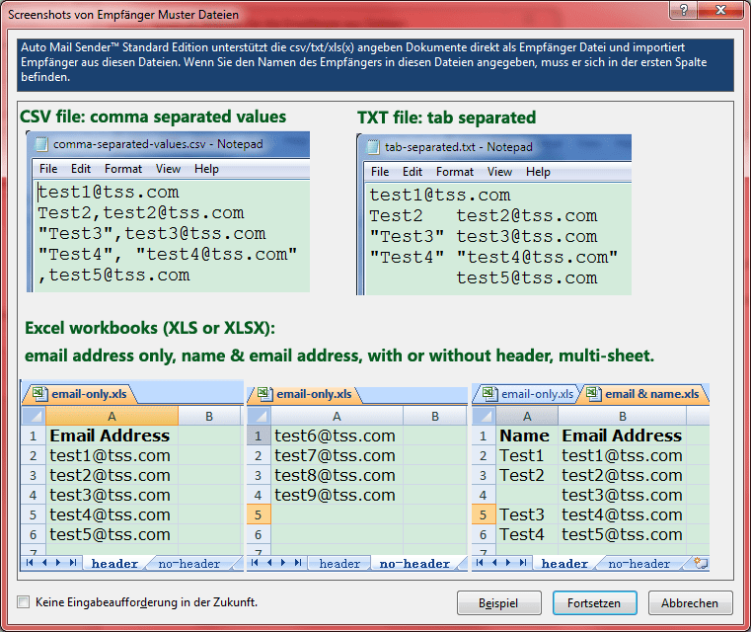The height and width of the screenshot is (632, 751).
Task: Click CSV file: comma separated values heading
Action: pos(153,117)
